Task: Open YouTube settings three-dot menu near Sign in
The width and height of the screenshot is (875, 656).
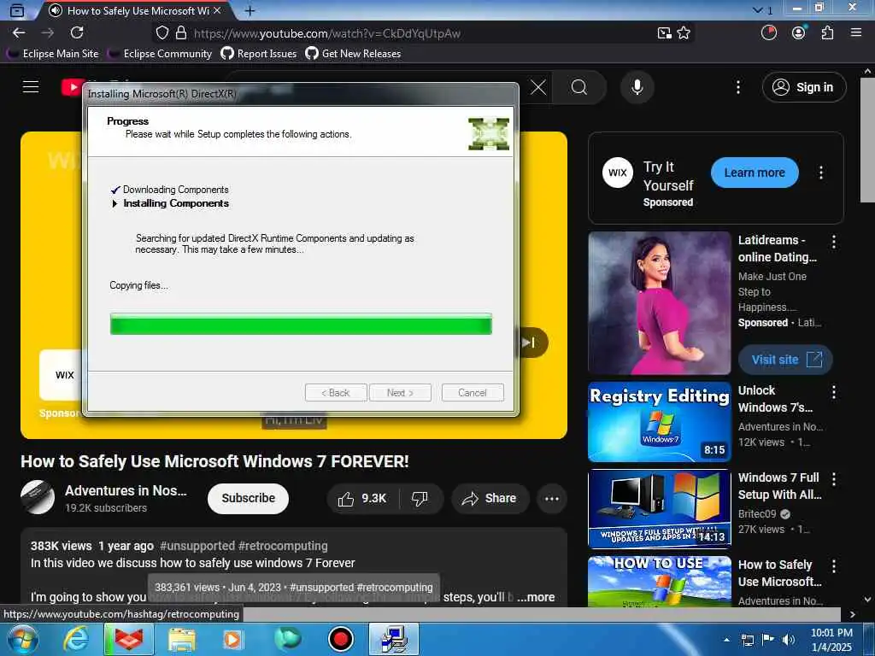Action: click(738, 87)
